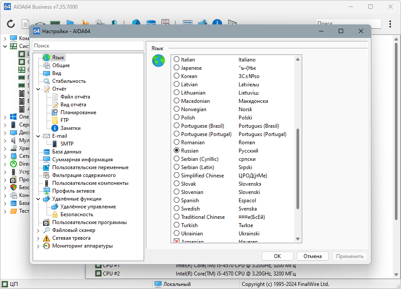The height and width of the screenshot is (289, 401).
Task: Click language list scroll down arrow
Action: 298,239
